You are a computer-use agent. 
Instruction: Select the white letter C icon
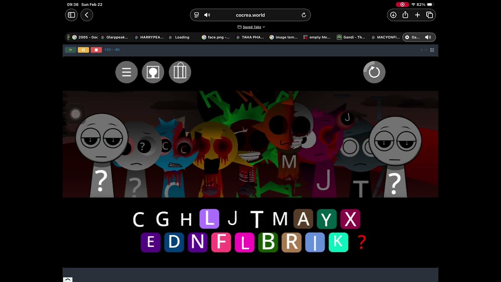tap(139, 219)
